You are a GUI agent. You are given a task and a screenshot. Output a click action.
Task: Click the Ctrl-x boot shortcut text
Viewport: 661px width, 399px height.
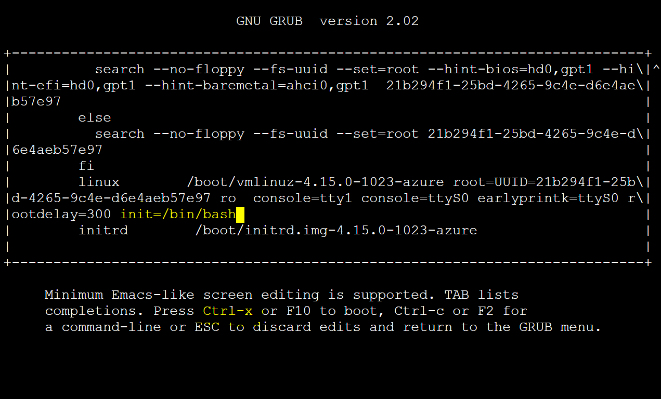(x=228, y=311)
